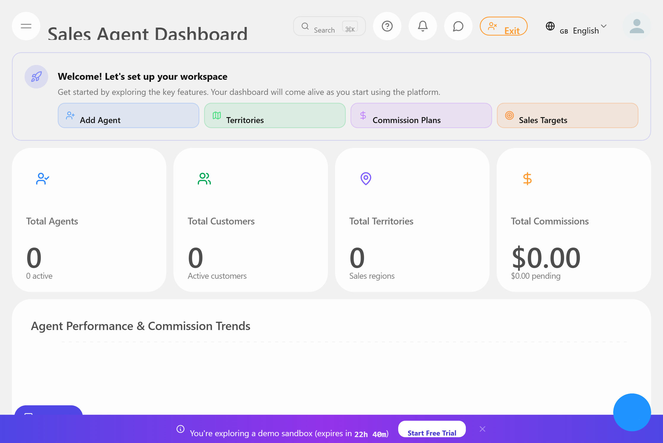This screenshot has width=663, height=443.
Task: Open the Search field
Action: pyautogui.click(x=325, y=26)
